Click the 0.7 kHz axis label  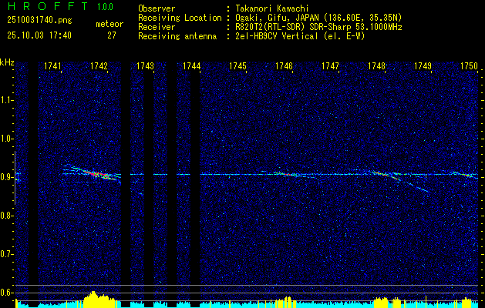[x=7, y=254]
